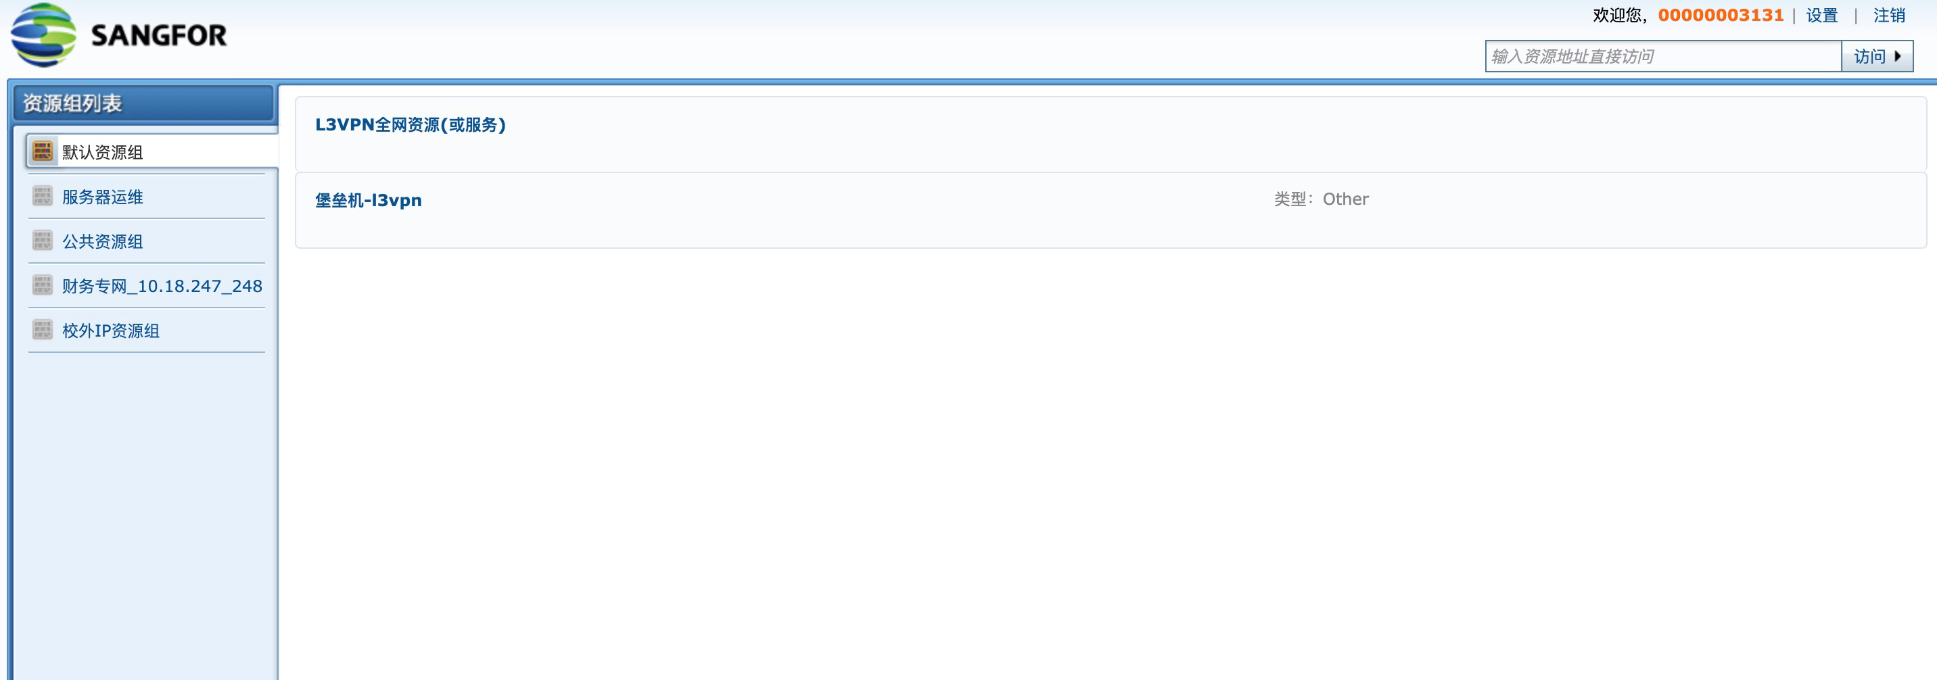Click the 资源组列表 panel header
Viewport: 1937px width, 680px height.
coord(143,103)
